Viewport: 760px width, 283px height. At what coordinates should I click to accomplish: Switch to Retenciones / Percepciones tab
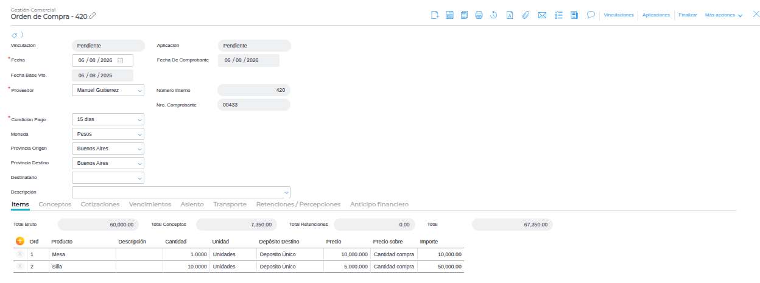298,204
